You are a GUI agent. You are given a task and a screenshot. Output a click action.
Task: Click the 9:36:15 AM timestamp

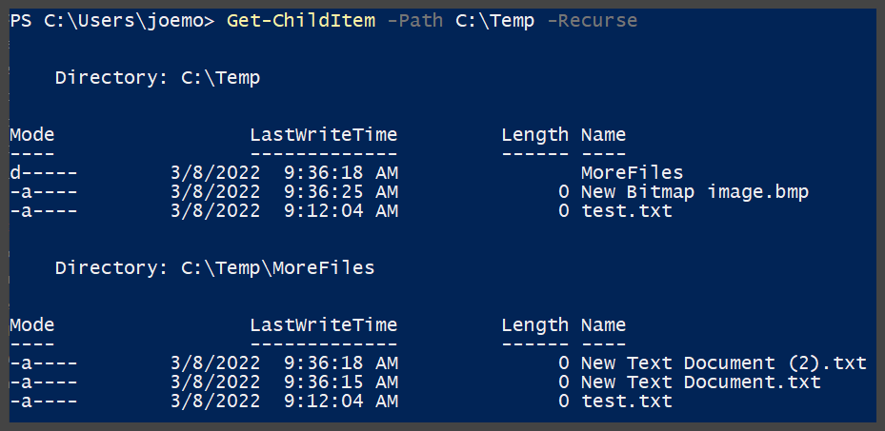[340, 382]
